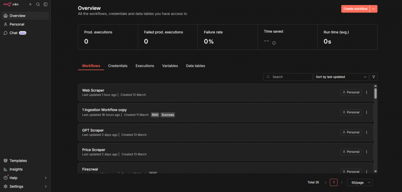Click workflow list scrollbar down arrow
Screen dimensions: 402x192
click(376, 171)
